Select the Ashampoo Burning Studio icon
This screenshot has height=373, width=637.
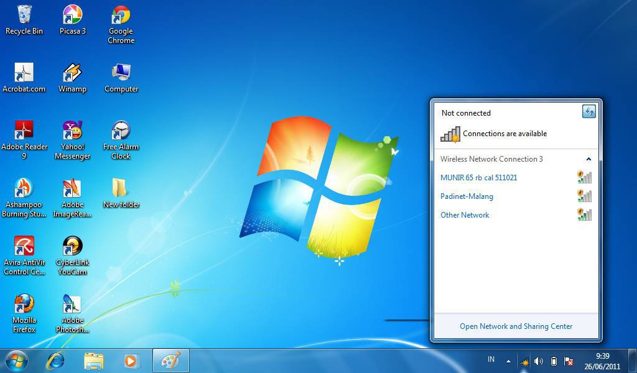[24, 198]
